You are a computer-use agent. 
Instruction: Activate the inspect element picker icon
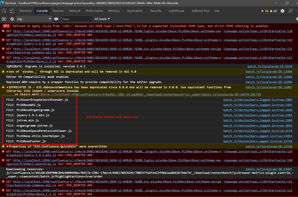click(4, 11)
